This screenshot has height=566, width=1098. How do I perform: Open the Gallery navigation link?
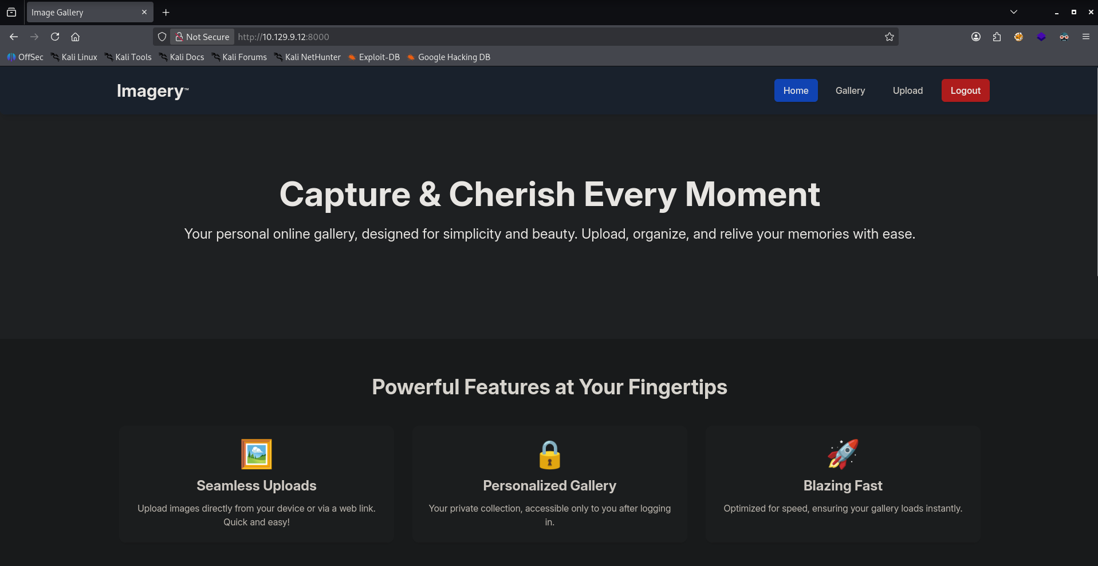coord(850,90)
